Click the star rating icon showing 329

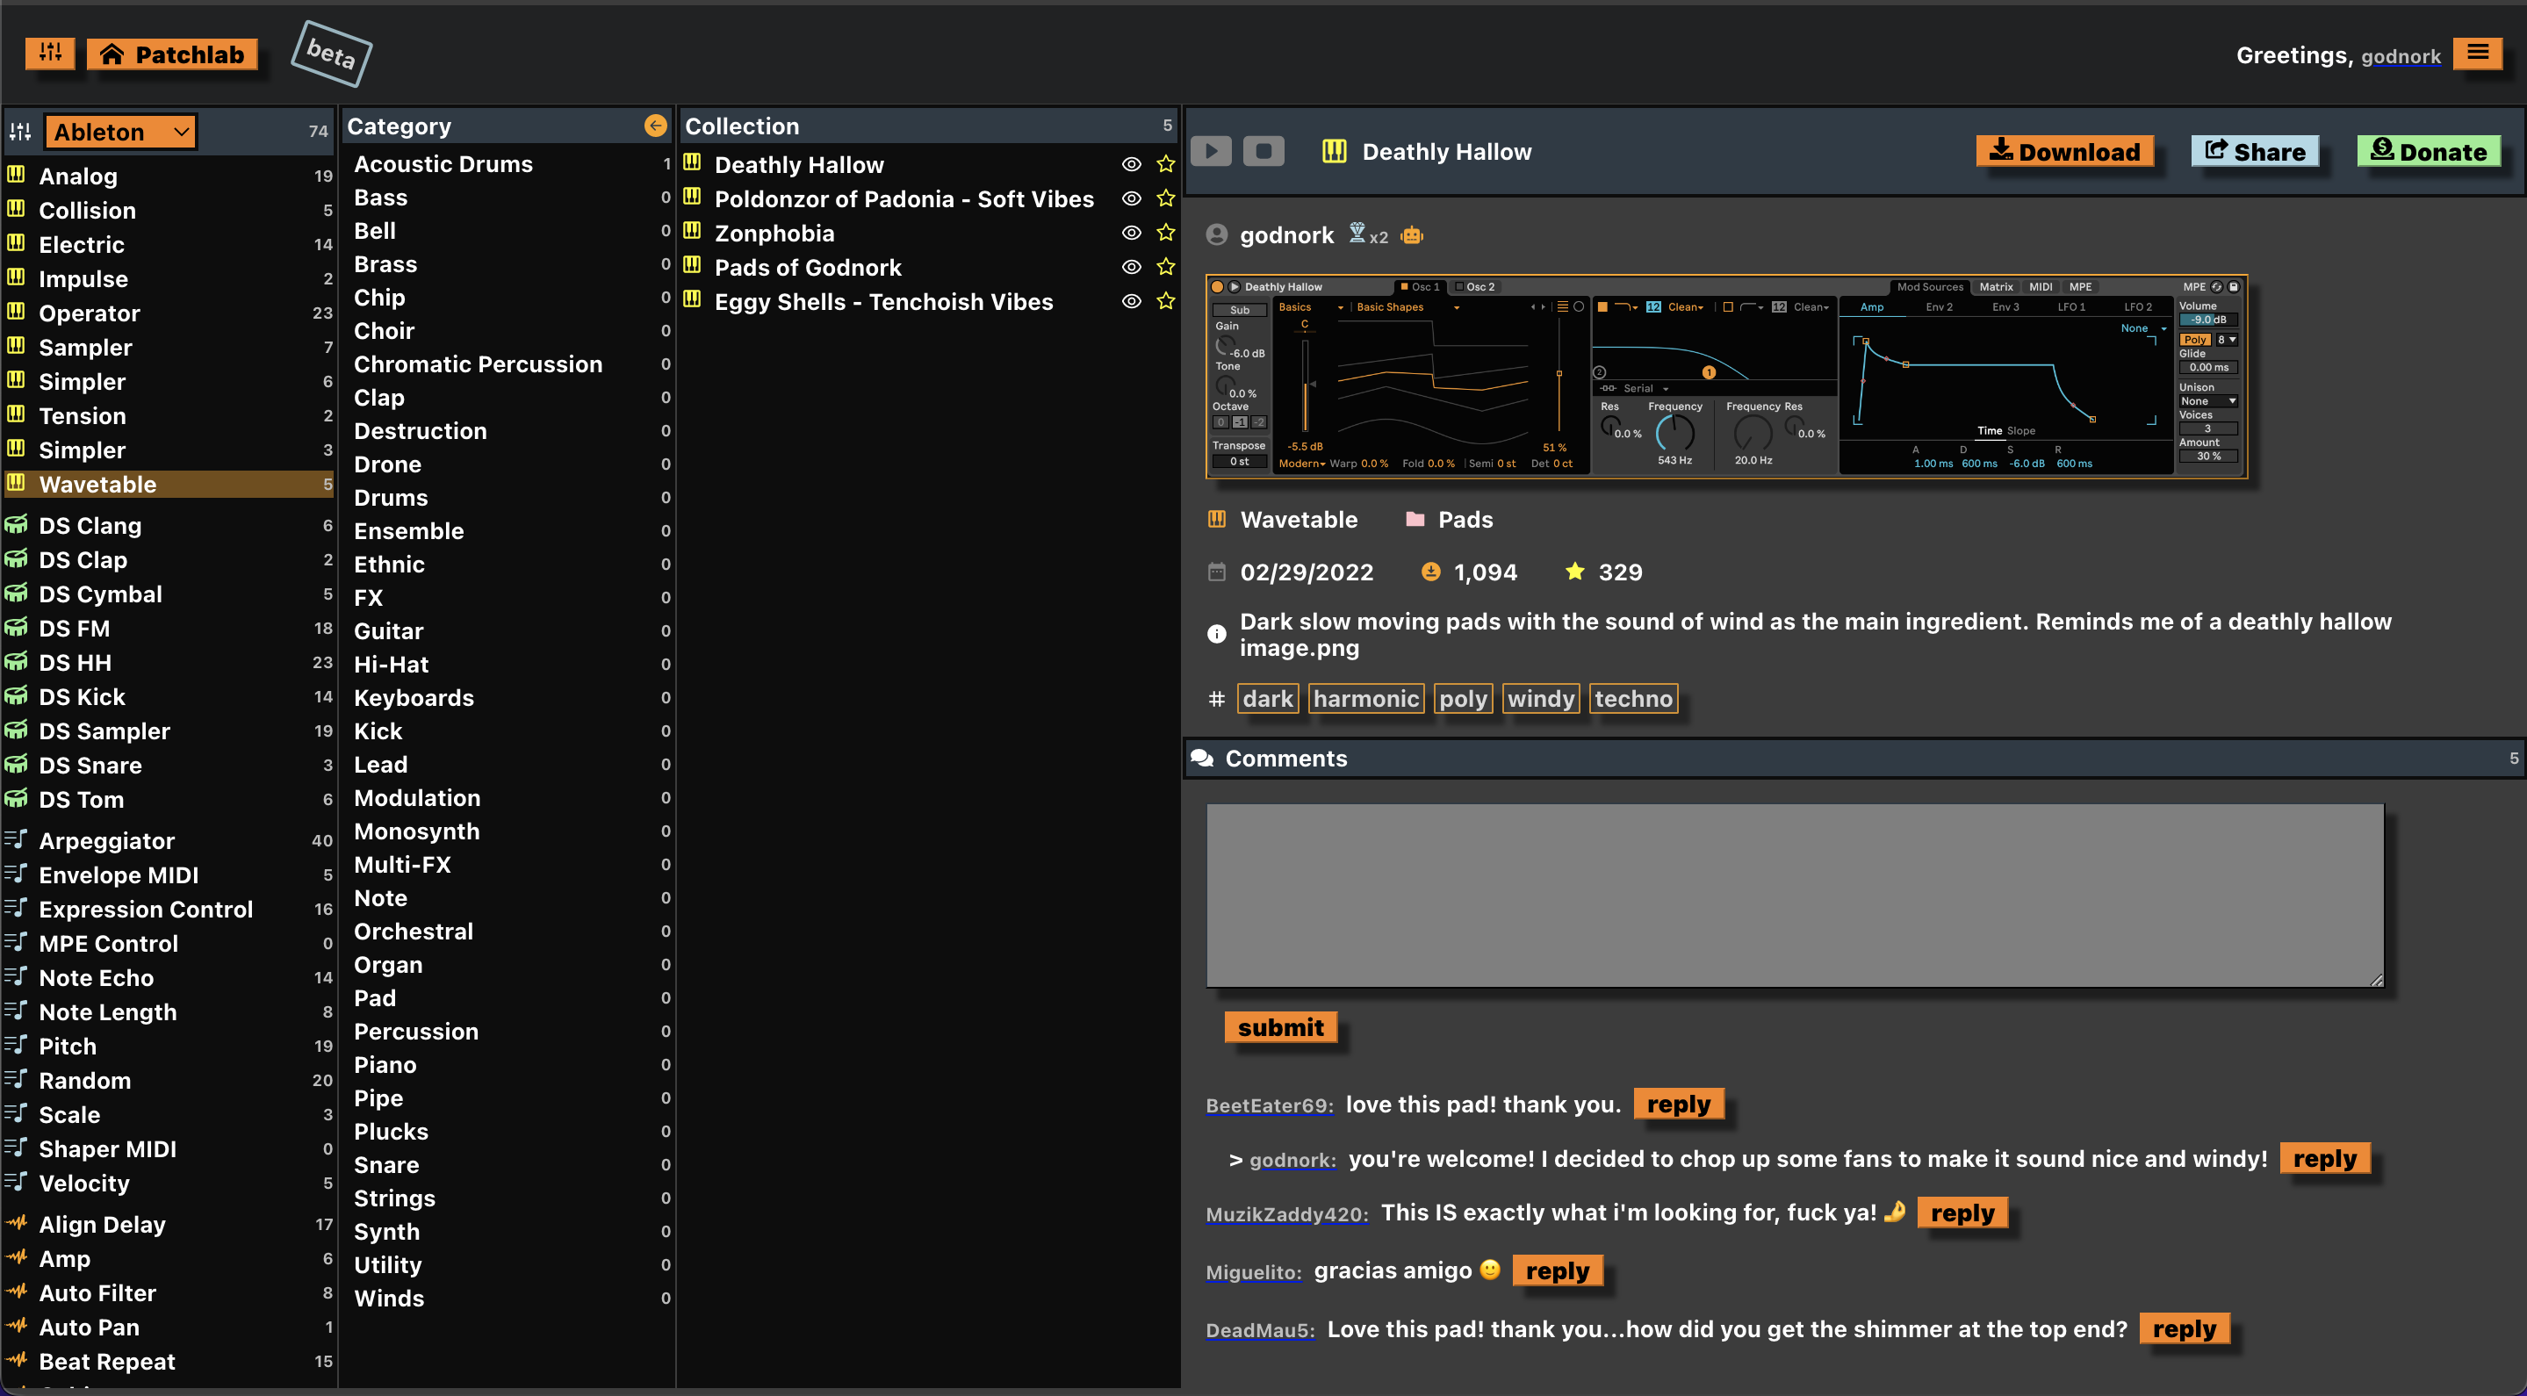click(x=1574, y=572)
